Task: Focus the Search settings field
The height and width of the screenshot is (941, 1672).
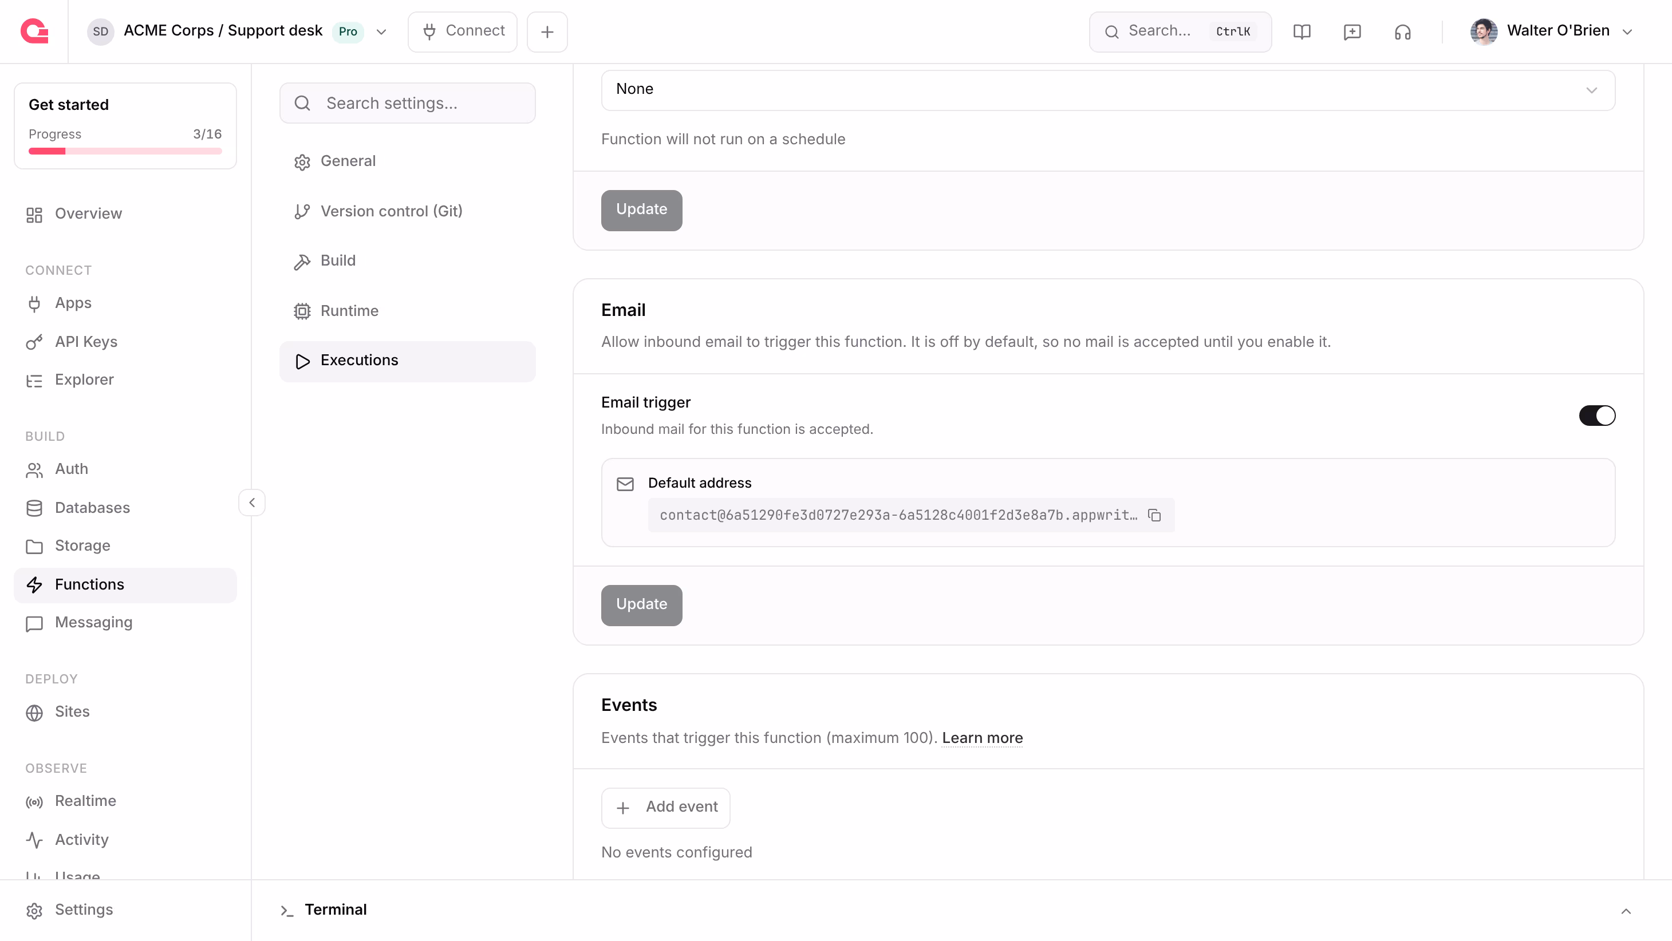Action: coord(408,103)
